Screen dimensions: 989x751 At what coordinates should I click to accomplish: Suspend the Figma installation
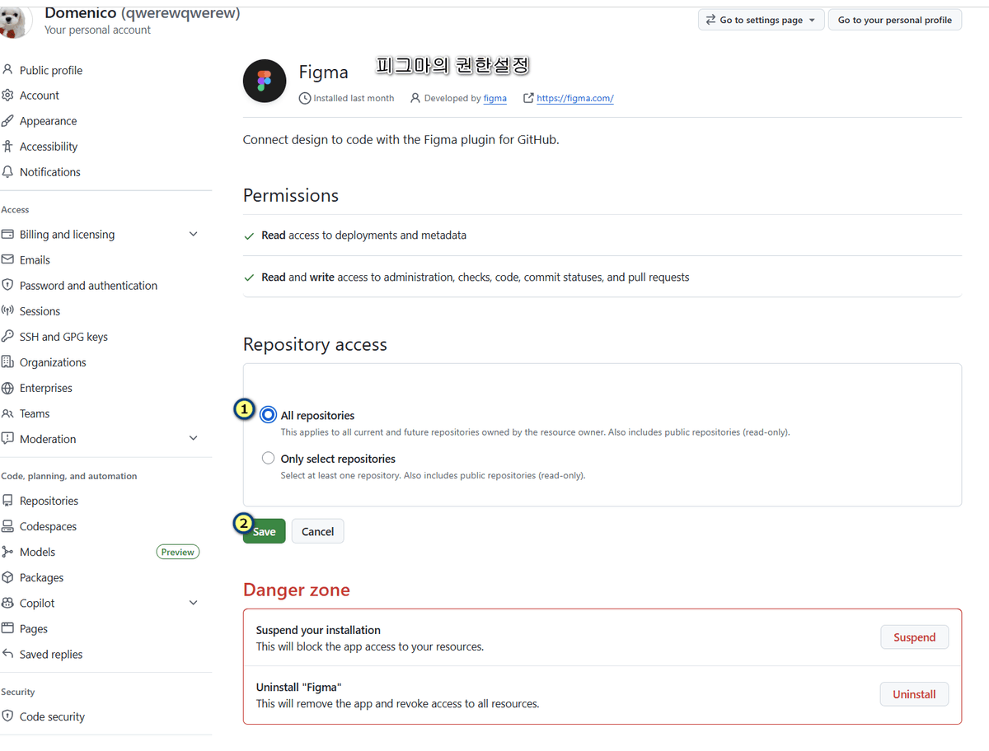[914, 637]
